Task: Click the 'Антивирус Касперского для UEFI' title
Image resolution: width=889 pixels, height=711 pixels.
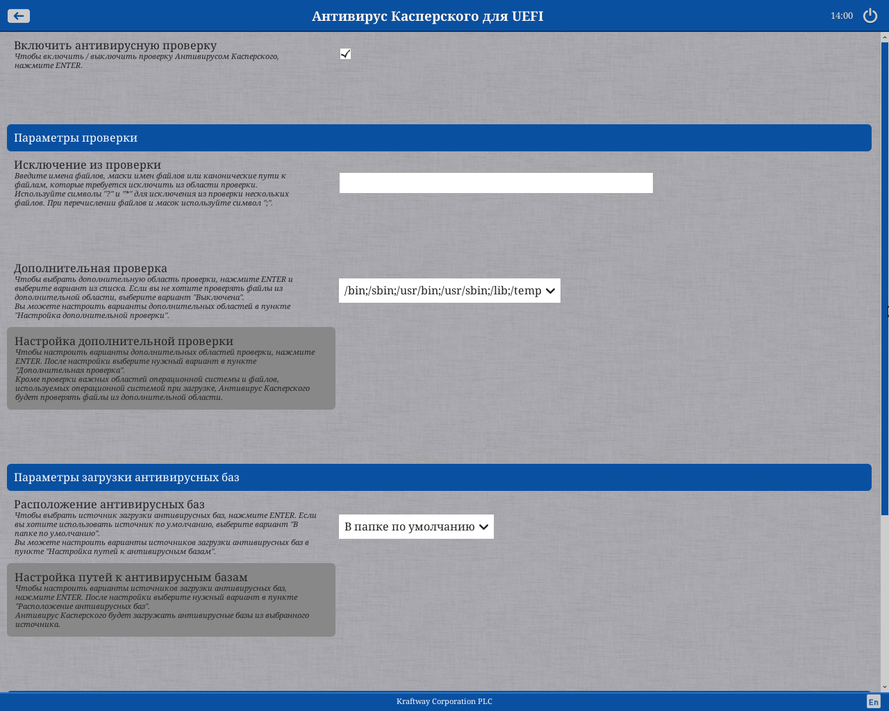Action: coord(427,16)
